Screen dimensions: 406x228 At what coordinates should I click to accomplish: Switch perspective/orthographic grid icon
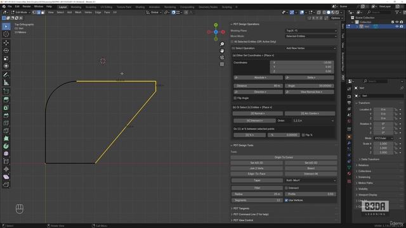[222, 64]
